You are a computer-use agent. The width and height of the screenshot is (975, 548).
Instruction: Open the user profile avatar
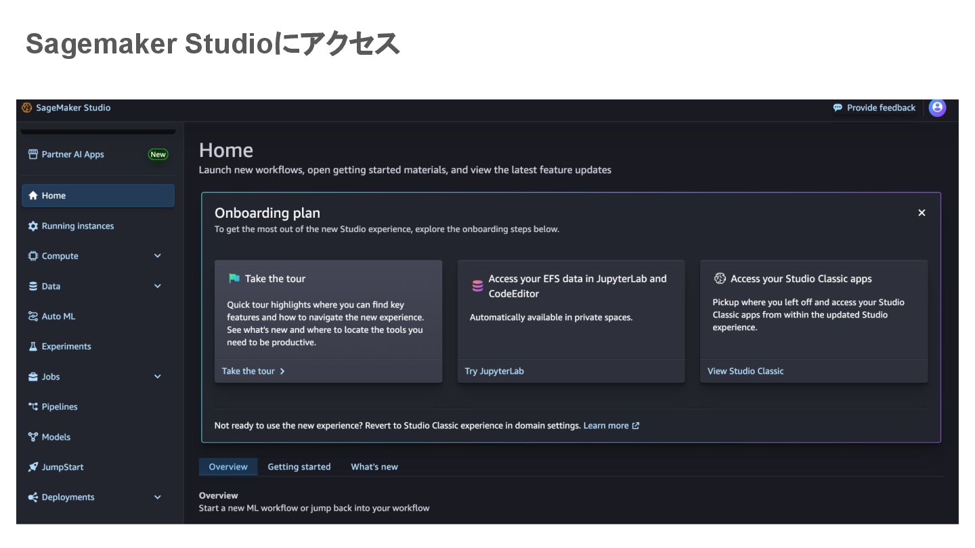937,108
